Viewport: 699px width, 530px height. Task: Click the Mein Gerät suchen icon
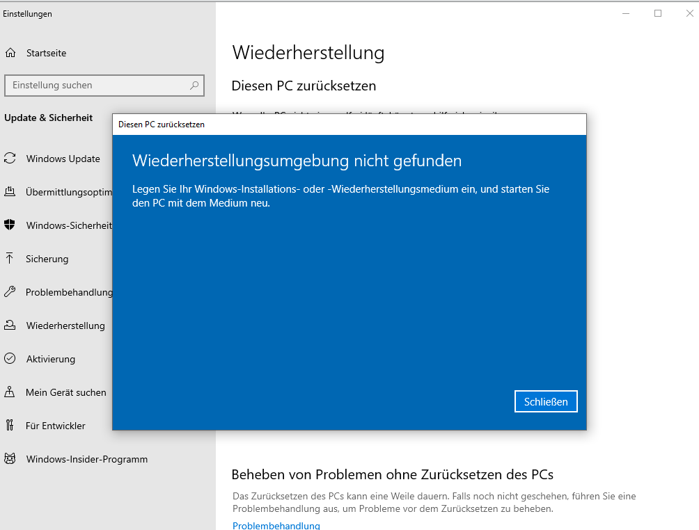(x=10, y=392)
